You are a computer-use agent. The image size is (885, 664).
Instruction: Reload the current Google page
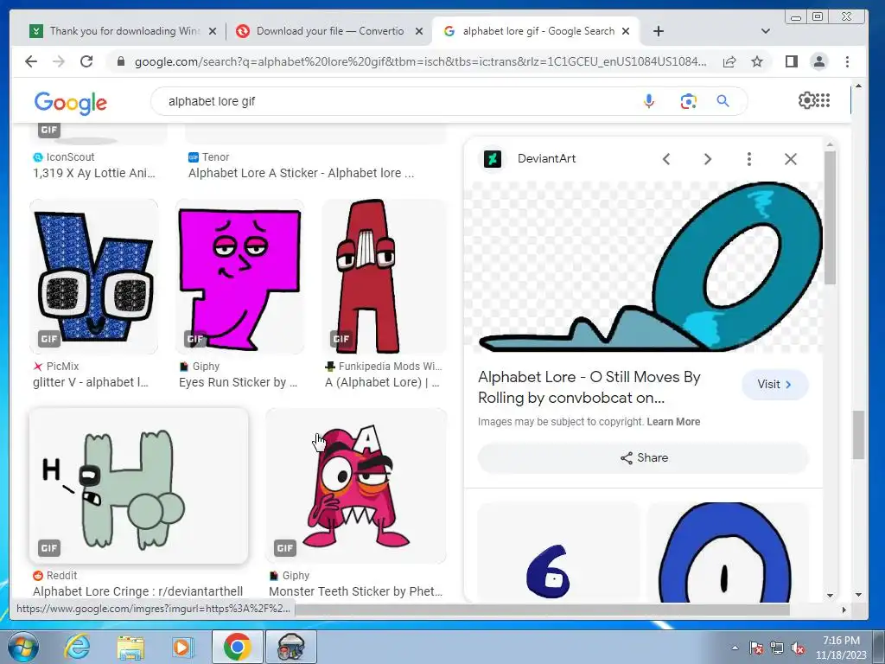(86, 61)
